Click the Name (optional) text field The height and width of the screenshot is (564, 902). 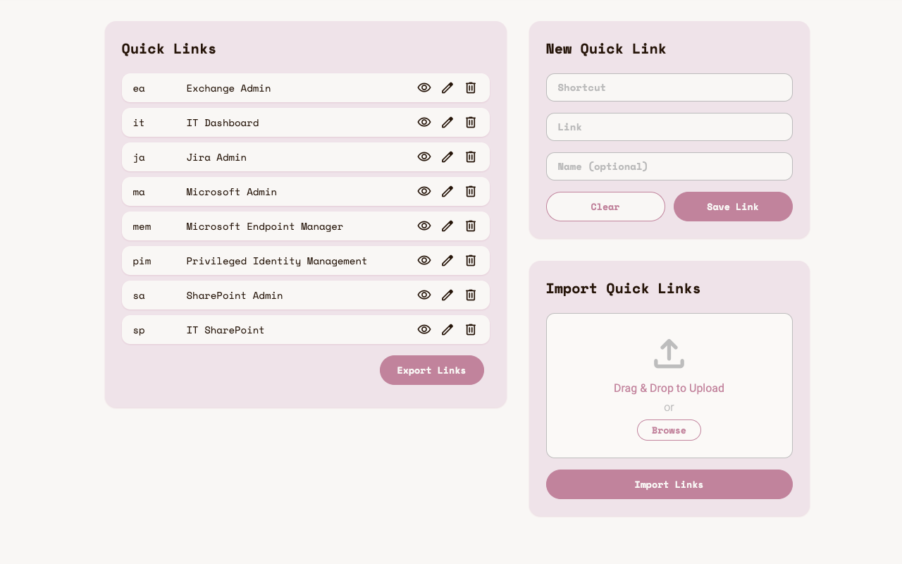click(x=669, y=166)
